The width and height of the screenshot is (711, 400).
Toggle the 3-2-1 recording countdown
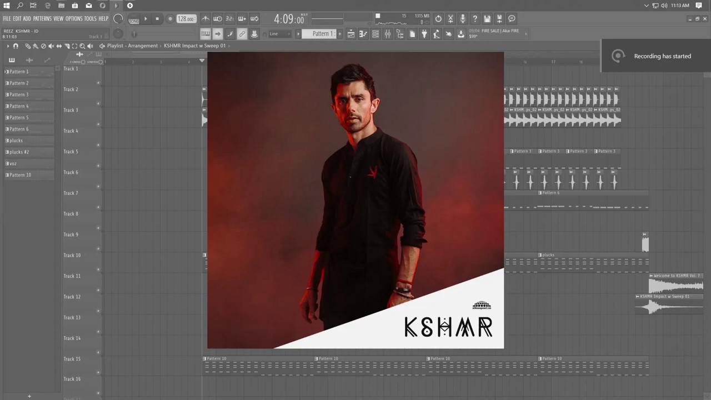(x=230, y=19)
